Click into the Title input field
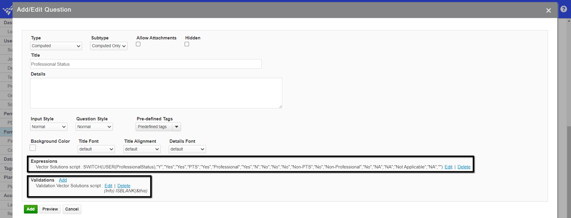 click(146, 64)
